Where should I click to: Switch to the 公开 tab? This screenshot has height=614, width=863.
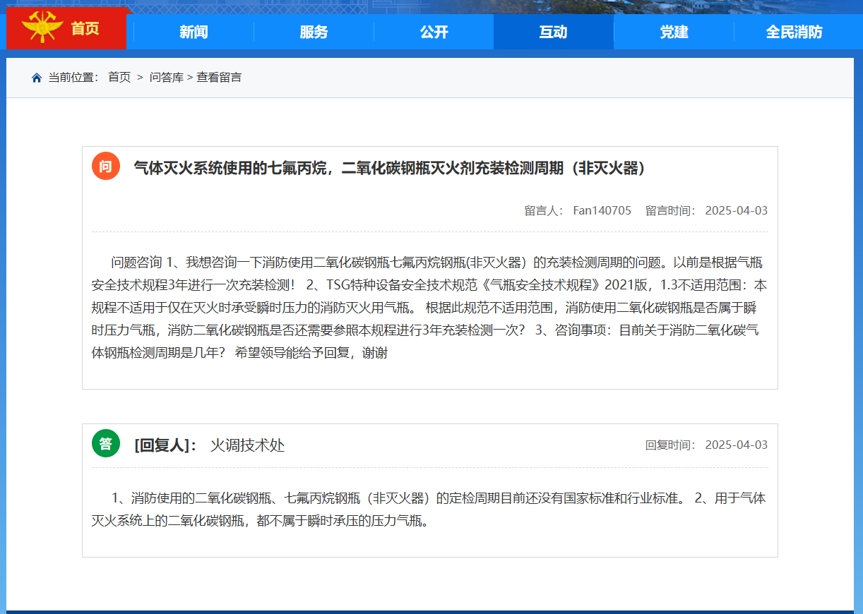click(x=433, y=31)
